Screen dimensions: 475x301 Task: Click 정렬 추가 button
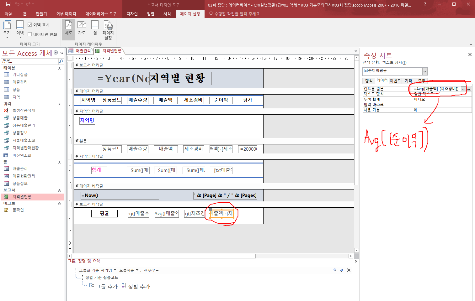click(x=136, y=286)
